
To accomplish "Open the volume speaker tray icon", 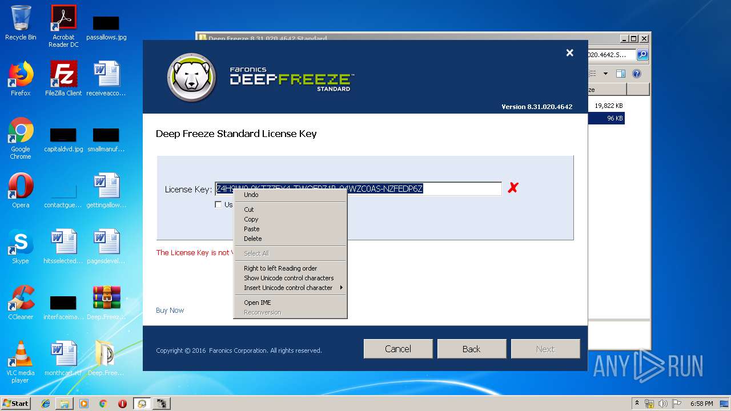I will tap(663, 404).
